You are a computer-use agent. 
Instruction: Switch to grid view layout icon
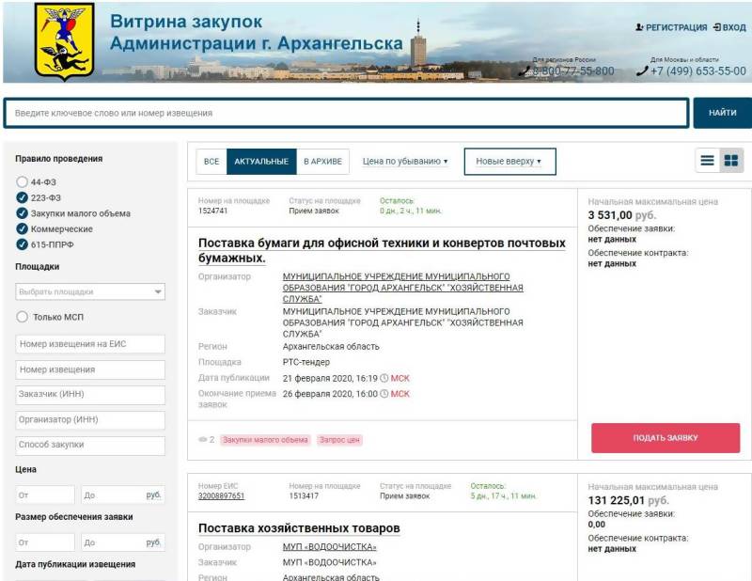[730, 161]
